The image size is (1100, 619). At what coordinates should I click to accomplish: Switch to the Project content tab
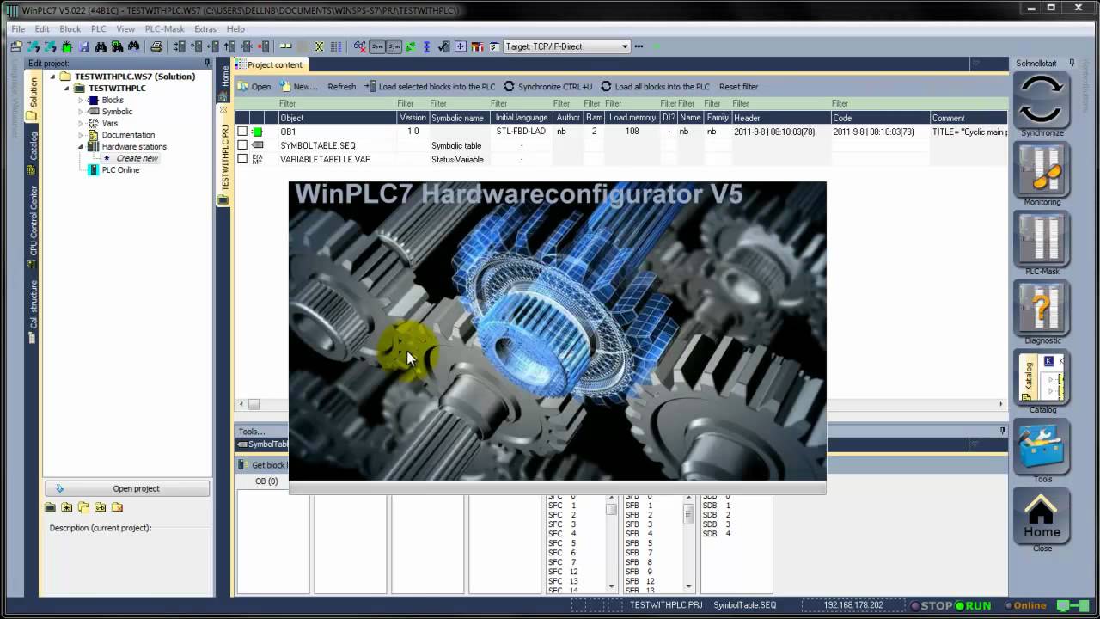point(269,64)
